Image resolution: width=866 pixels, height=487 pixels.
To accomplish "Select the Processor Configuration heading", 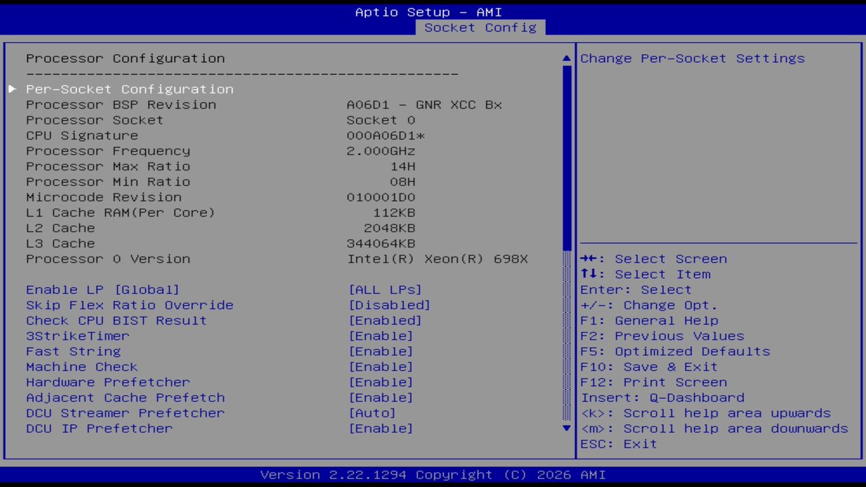I will click(x=125, y=58).
